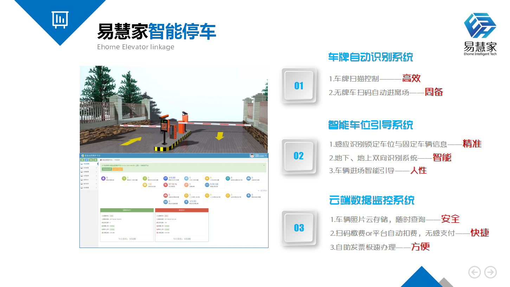Screen dimensions: 510x287
Task: Click the green button in welcome banner
Action: point(107,169)
